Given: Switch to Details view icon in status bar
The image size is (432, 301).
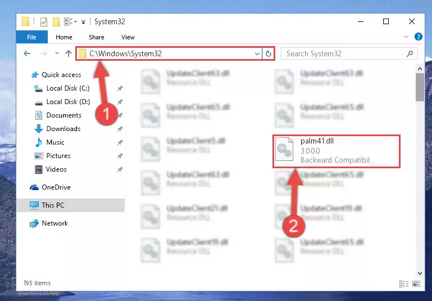Looking at the screenshot, I should (x=403, y=284).
